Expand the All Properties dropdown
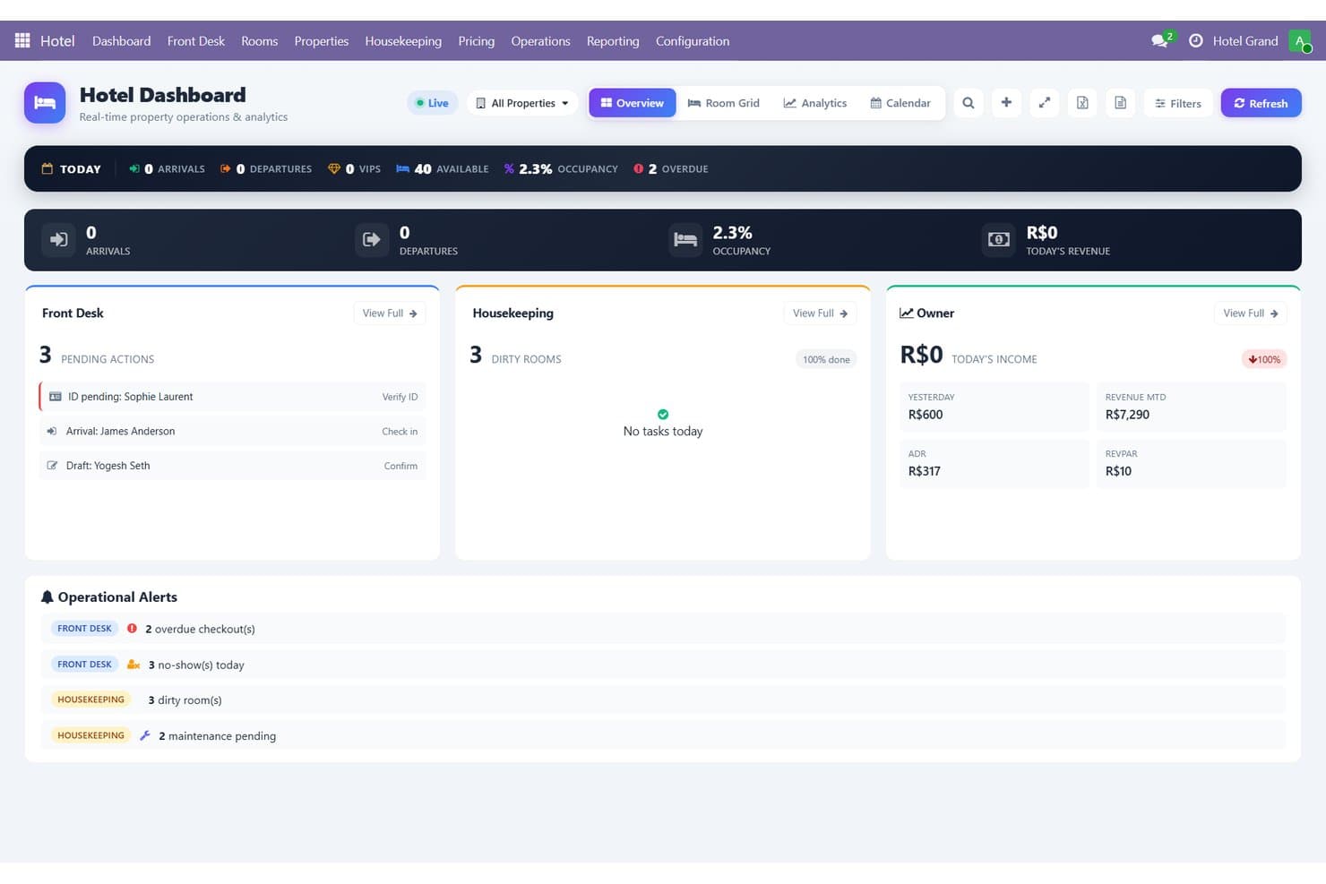1326x884 pixels. coord(522,103)
